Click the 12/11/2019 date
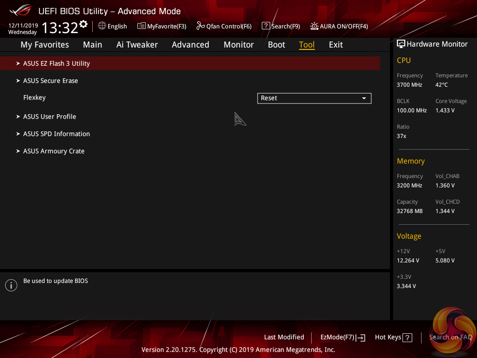Viewport: 477px width, 358px height. click(x=23, y=26)
